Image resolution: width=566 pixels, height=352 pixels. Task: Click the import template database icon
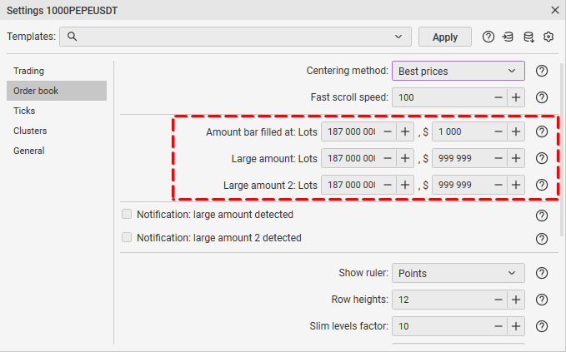point(508,37)
